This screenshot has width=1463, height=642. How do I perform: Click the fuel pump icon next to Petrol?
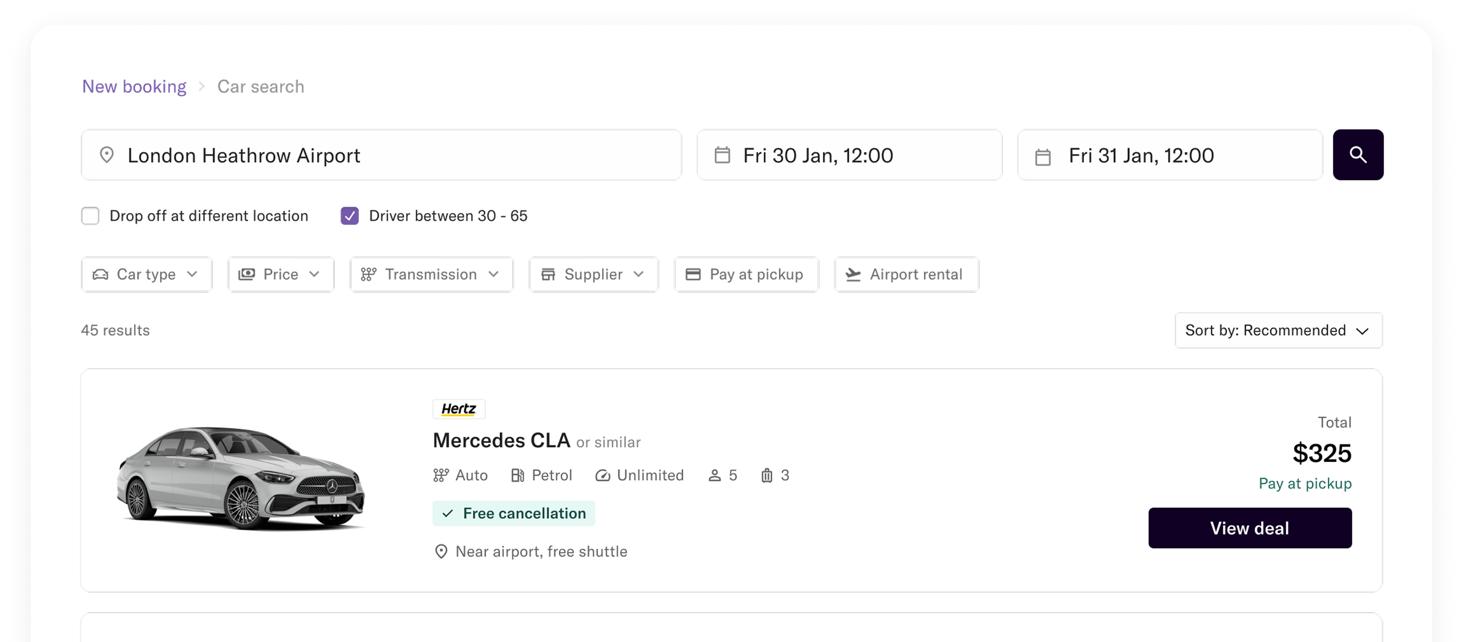pos(518,475)
